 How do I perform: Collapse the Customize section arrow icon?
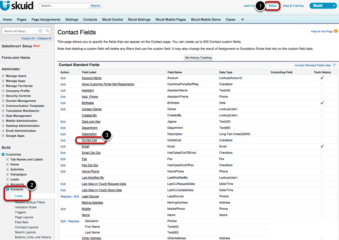[x=3, y=154]
